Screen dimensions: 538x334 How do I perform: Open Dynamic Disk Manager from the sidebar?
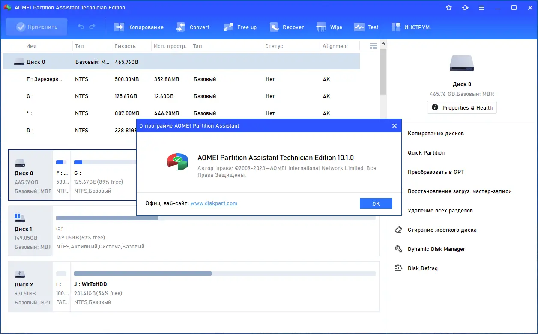(435, 249)
